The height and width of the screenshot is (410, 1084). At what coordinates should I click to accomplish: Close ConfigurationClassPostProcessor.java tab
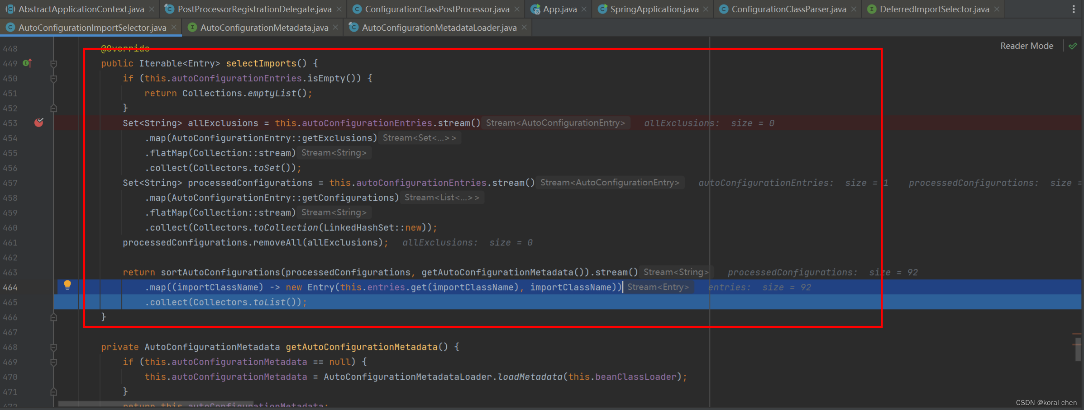517,9
